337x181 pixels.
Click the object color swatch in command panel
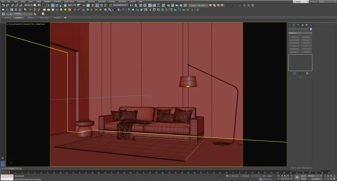(311, 29)
